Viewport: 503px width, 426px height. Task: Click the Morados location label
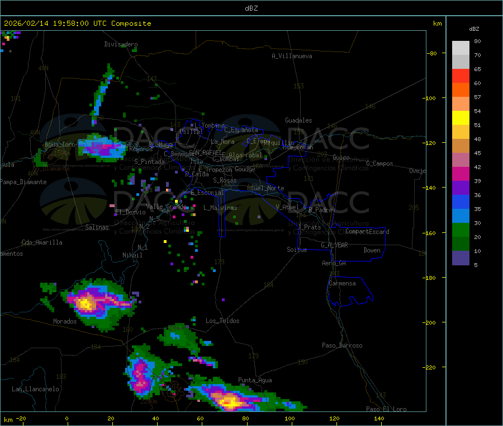pyautogui.click(x=65, y=321)
